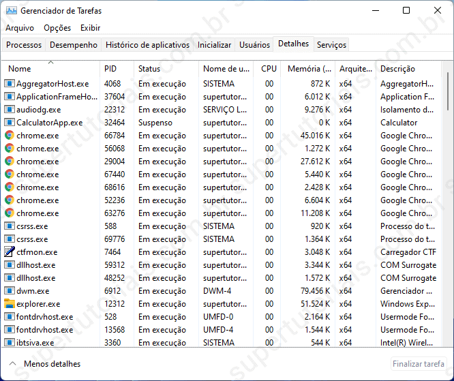Screen dimensions: 454x381
Task: Click the Task Manager title bar icon
Action: tap(11, 11)
